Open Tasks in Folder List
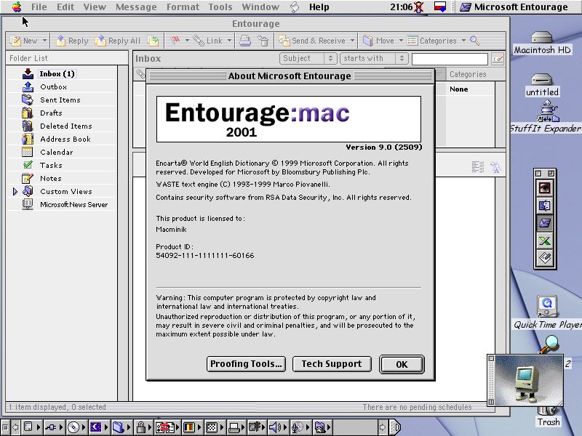Screen dimensions: 582x436 pos(51,165)
